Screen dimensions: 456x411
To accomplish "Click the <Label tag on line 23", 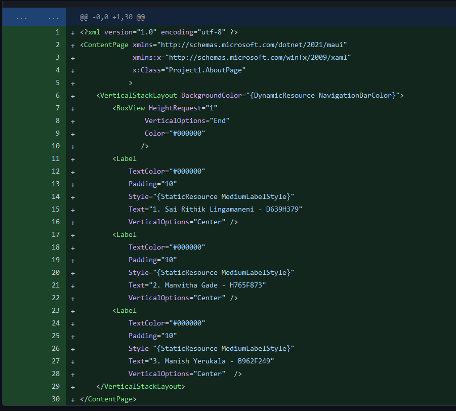I will tap(125, 311).
